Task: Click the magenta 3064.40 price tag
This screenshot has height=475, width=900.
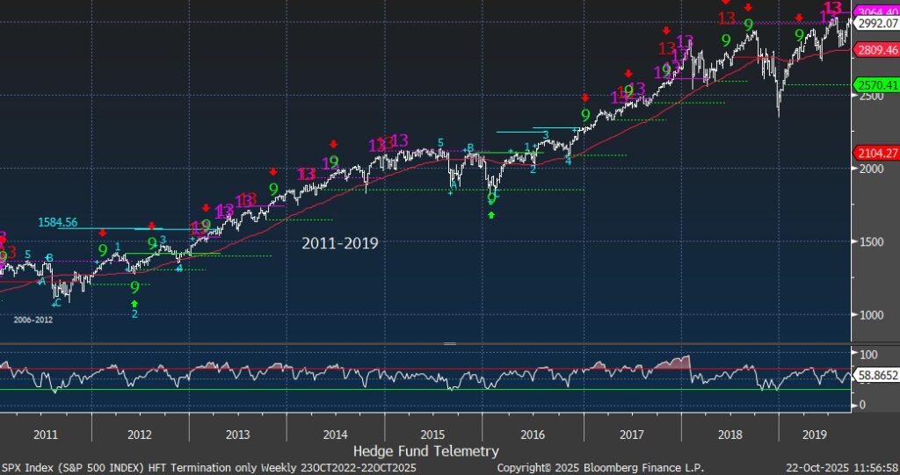Action: click(x=876, y=8)
